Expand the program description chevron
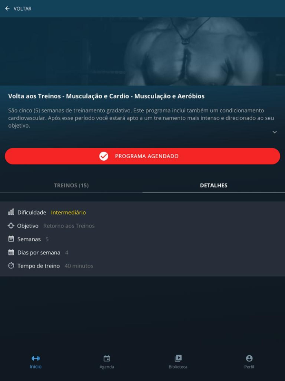Screen dimensions: 285x381 coord(274,132)
